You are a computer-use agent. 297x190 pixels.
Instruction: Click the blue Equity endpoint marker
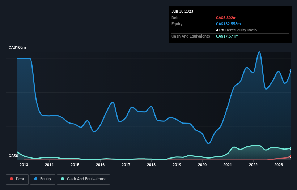coord(291,70)
